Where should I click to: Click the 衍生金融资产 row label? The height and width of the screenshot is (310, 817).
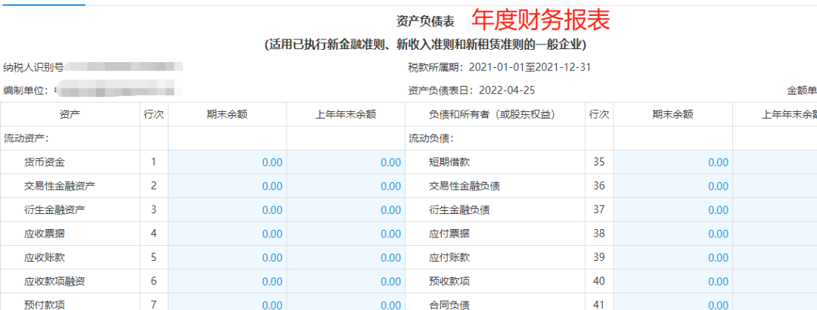coord(54,210)
